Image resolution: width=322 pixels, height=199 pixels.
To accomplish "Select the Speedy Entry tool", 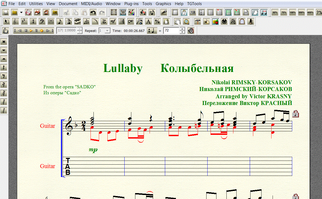I will (x=68, y=21).
